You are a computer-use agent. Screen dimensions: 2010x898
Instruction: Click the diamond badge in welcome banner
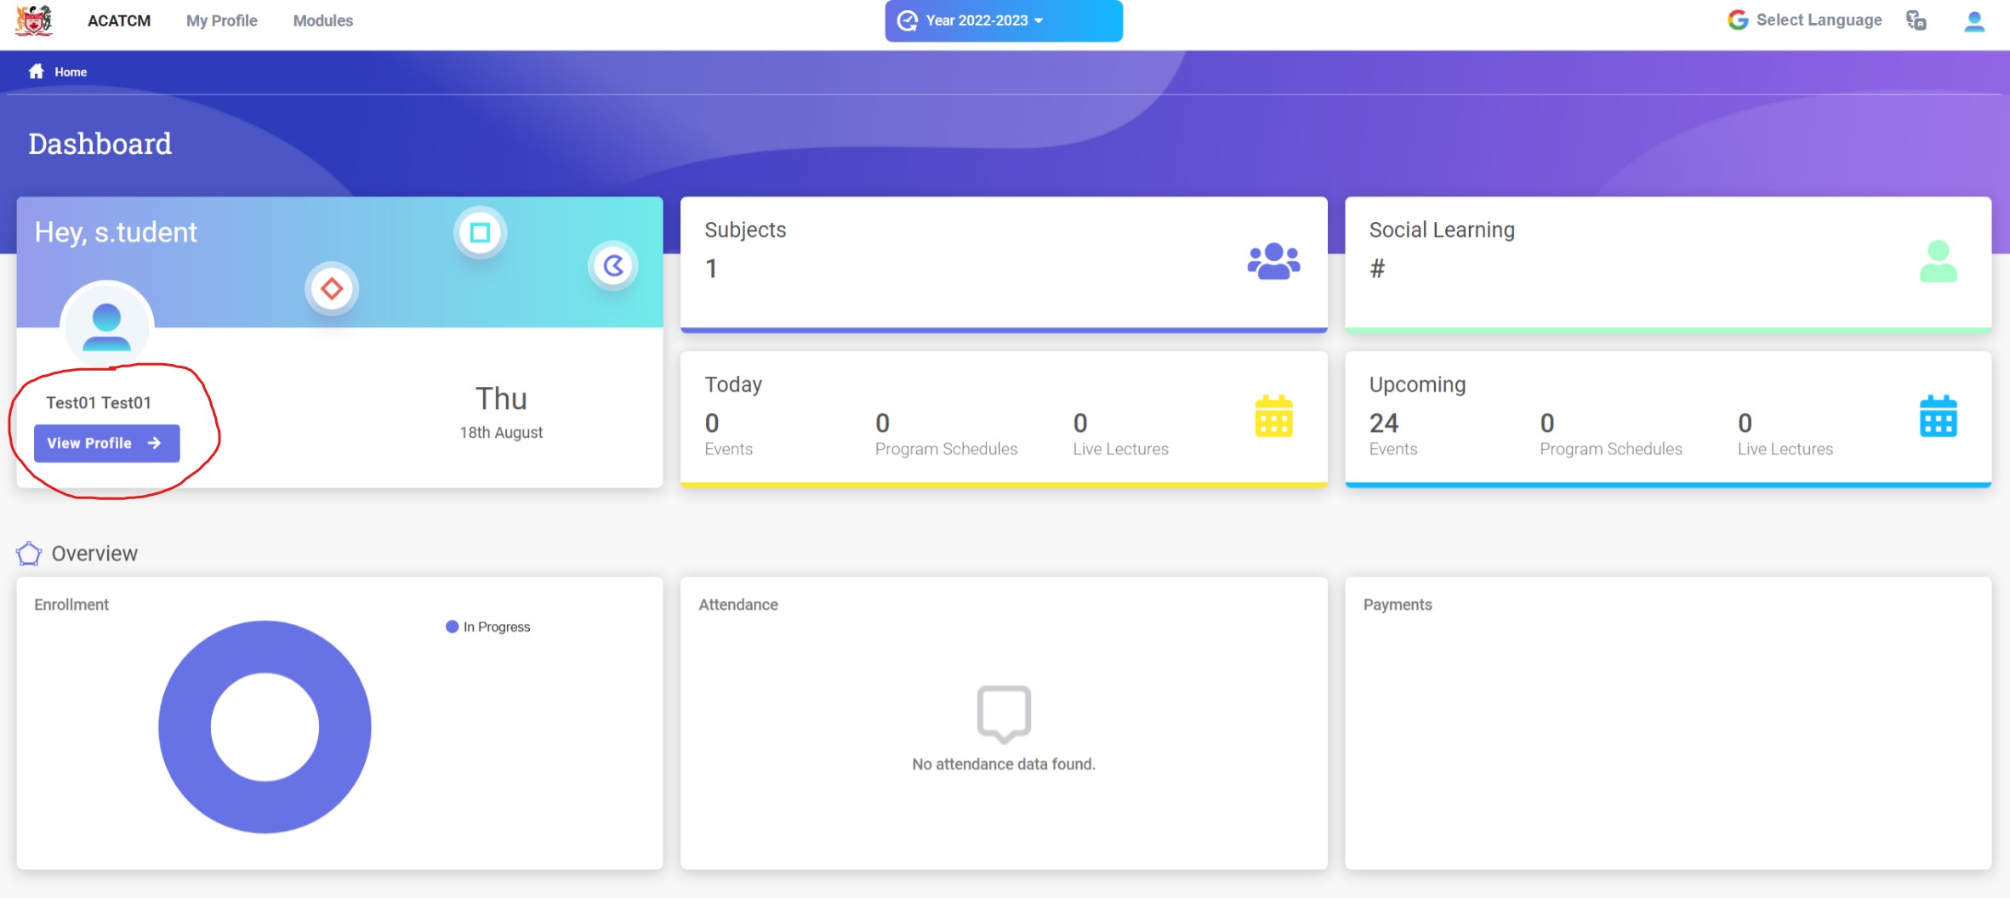click(x=332, y=288)
